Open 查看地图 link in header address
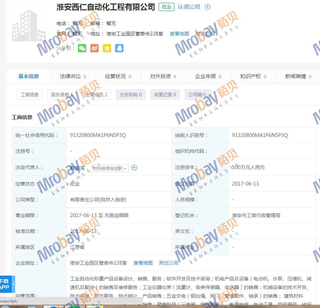Image resolution: width=320 pixels, height=308 pixels. tap(179, 34)
